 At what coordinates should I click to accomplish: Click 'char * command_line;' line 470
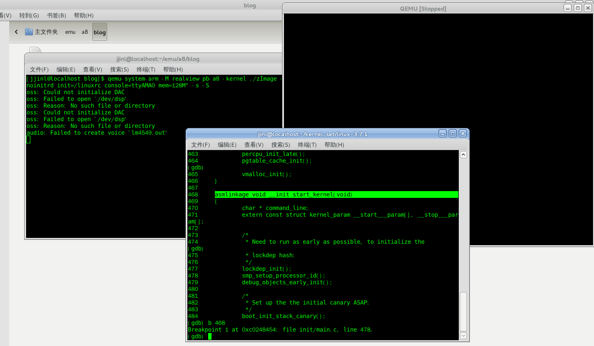point(275,208)
